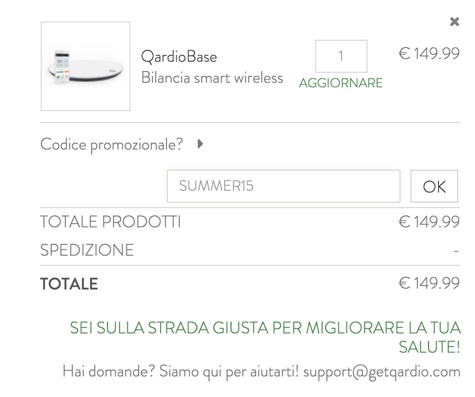
Task: Click the shipping cost dash value
Action: tap(456, 251)
